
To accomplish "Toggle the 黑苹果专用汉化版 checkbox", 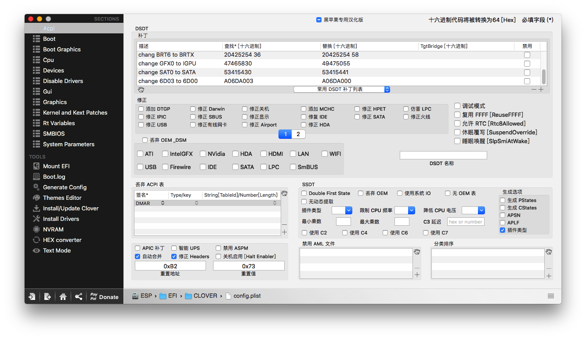I will click(319, 20).
